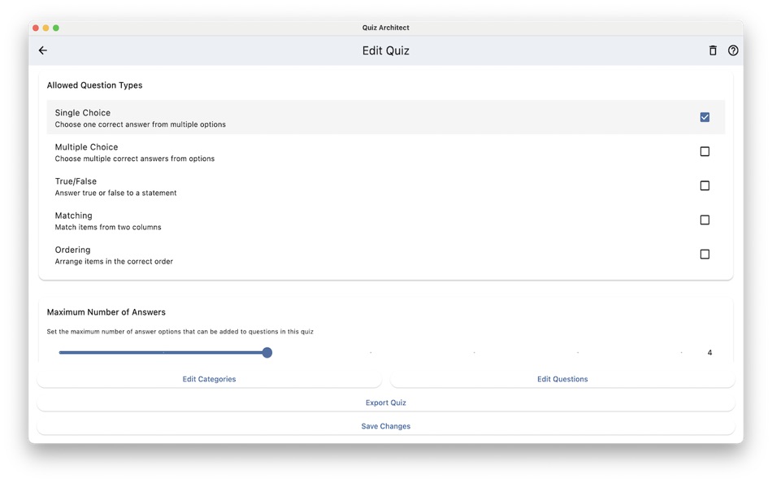Minimize window with yellow button
Viewport: 772px width, 483px height.
pos(46,28)
